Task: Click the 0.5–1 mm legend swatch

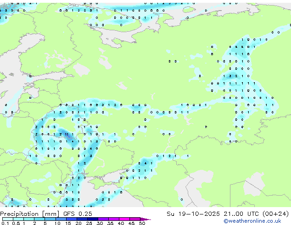Action: (18, 219)
